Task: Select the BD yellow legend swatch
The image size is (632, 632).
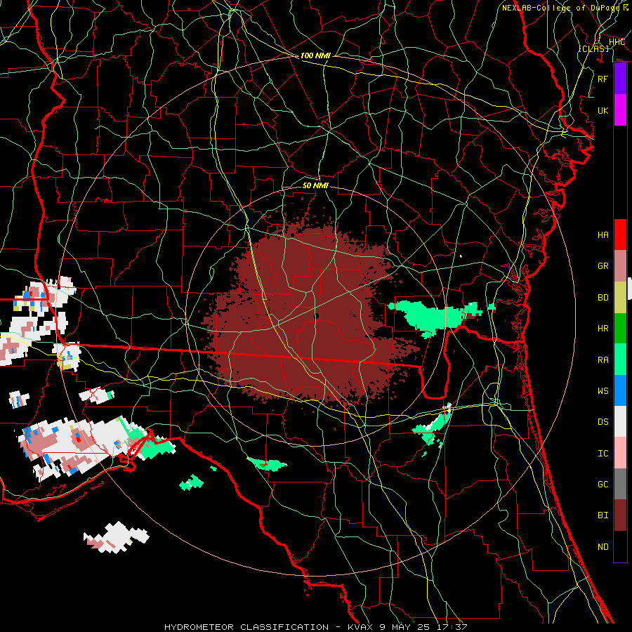Action: pos(620,298)
